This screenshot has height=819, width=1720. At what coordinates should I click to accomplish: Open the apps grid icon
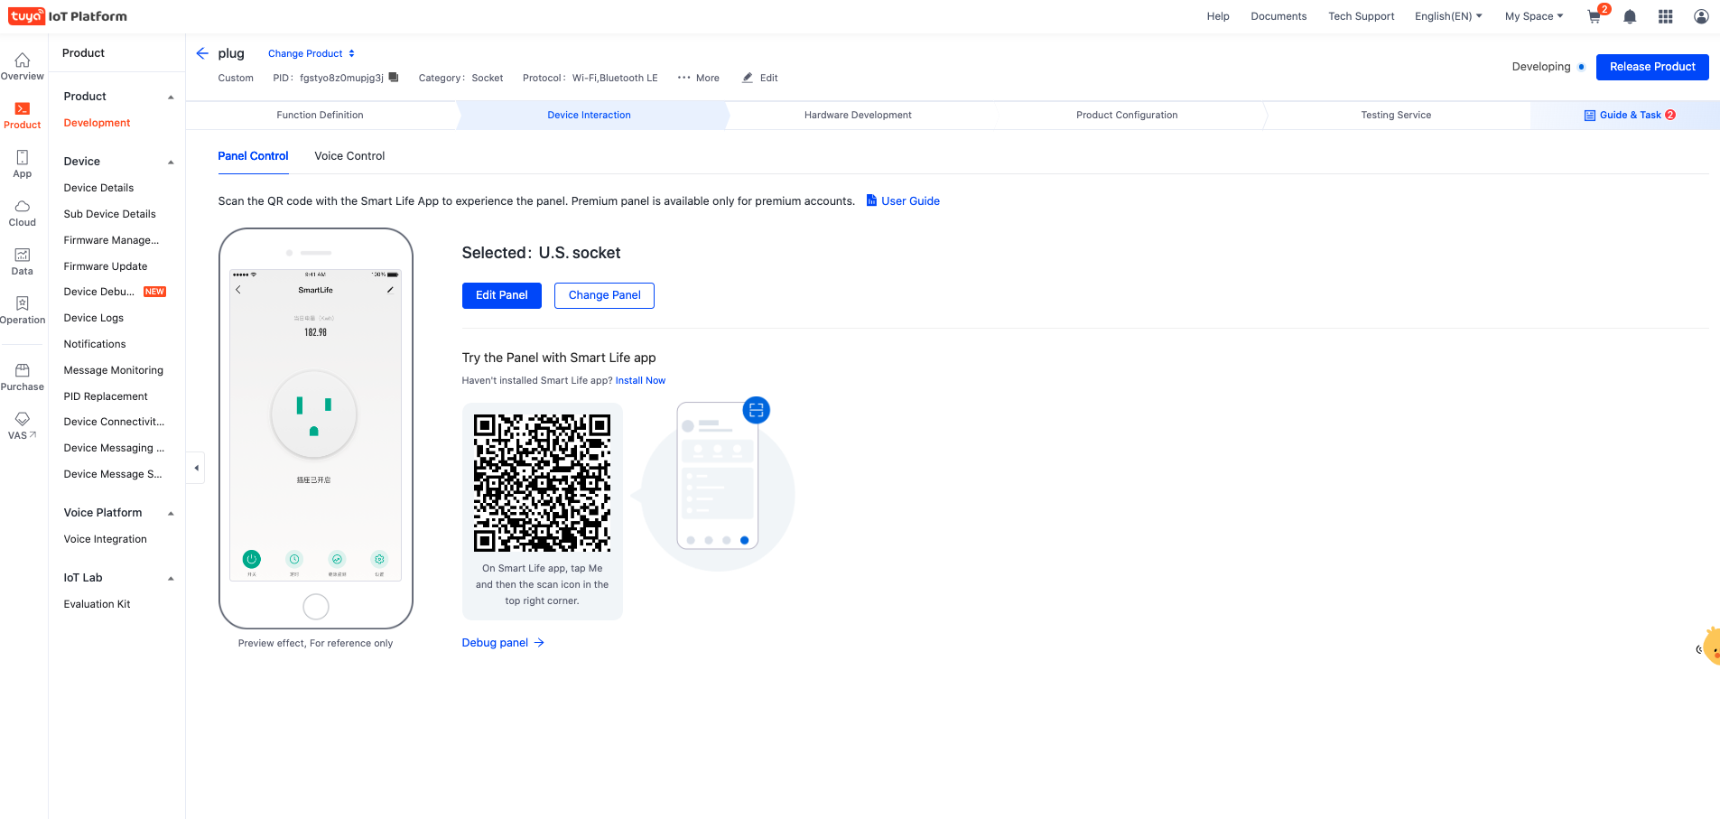pos(1666,16)
